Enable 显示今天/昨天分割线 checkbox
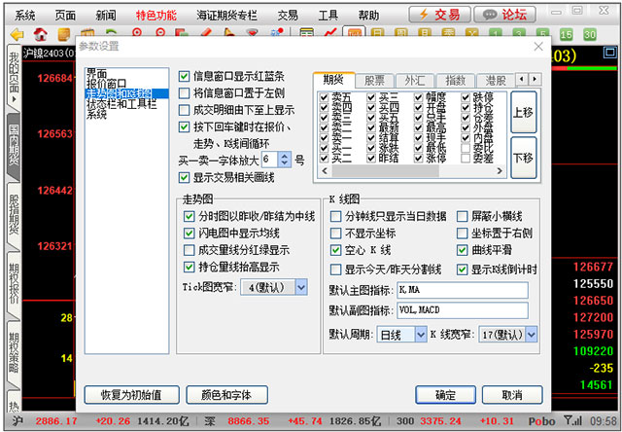The height and width of the screenshot is (432, 622). coord(335,270)
